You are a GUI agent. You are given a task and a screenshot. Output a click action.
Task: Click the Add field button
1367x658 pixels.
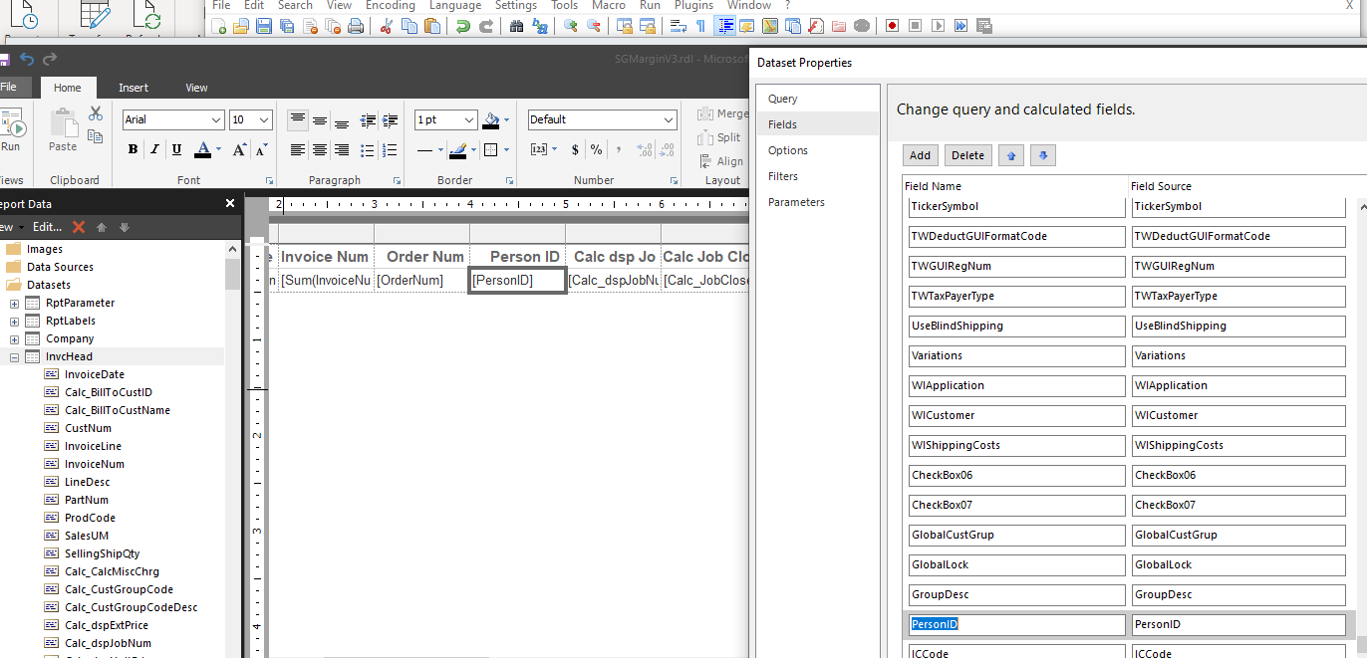coord(921,155)
